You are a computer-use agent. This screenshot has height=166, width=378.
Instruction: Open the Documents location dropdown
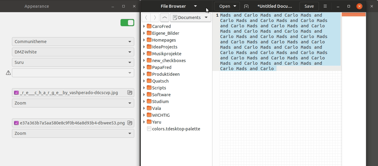point(190,18)
